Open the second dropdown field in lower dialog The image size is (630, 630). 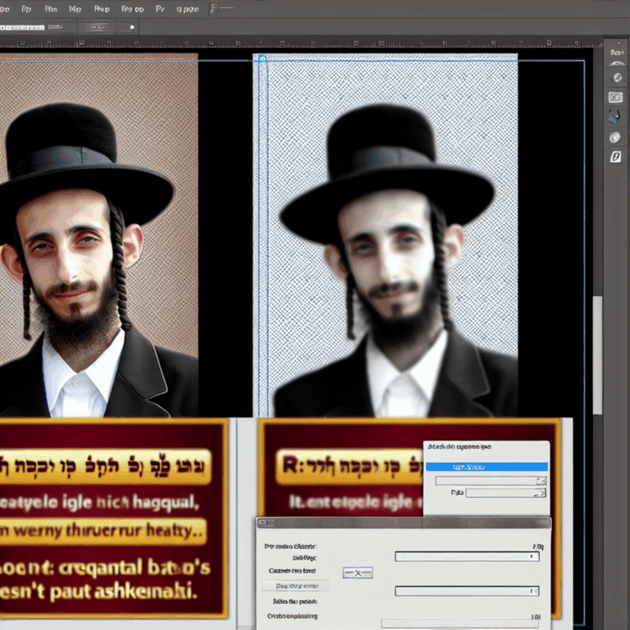[466, 591]
